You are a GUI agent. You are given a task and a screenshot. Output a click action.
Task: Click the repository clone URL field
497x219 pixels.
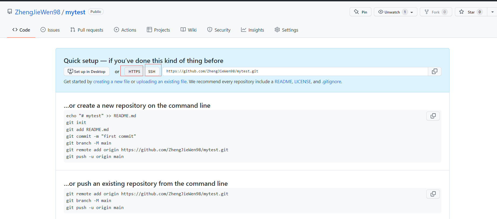295,71
